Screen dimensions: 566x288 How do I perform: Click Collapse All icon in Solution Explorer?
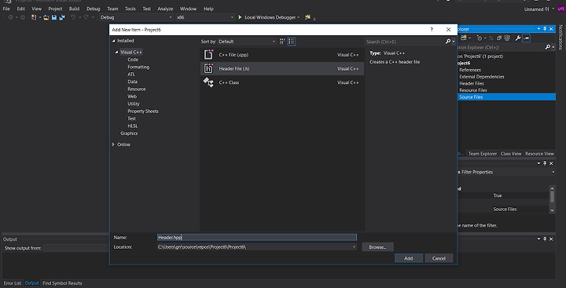tap(499, 38)
